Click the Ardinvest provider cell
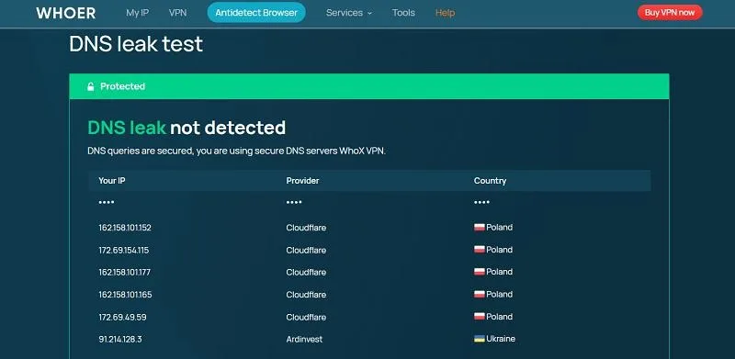Screen dimensions: 735x359 (x=304, y=340)
